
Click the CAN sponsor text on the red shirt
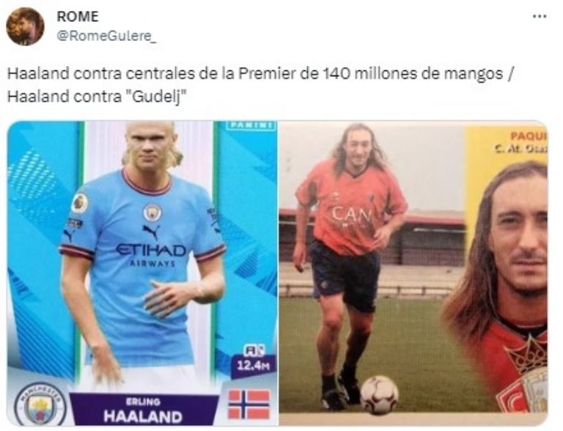(352, 216)
